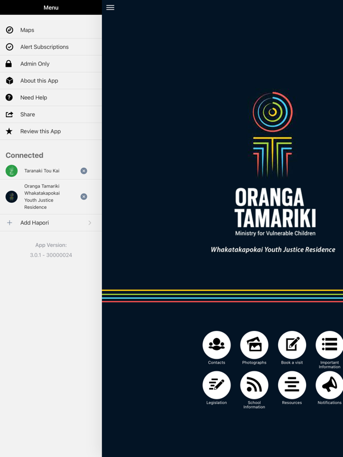Open Book a visit icon

(292, 345)
